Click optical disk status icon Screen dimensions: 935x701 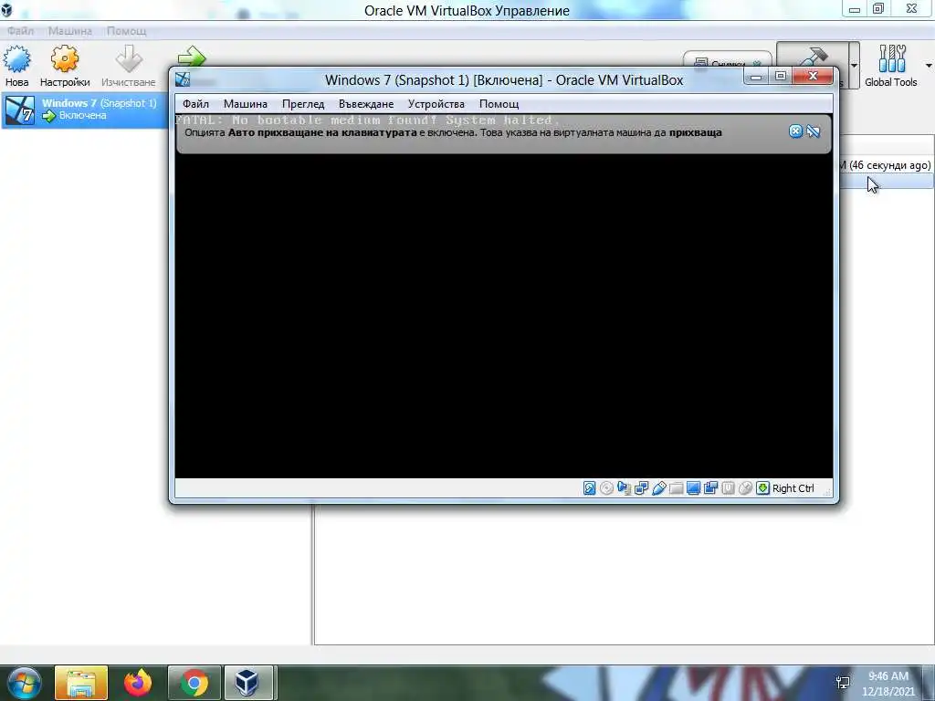click(x=606, y=488)
